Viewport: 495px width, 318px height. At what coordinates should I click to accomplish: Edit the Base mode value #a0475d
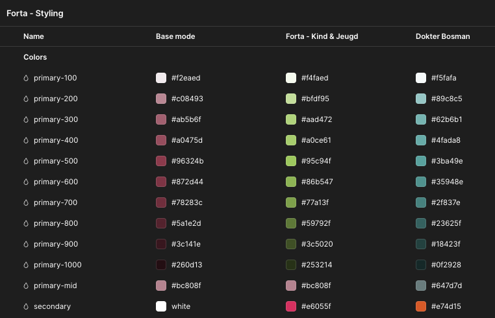click(187, 140)
